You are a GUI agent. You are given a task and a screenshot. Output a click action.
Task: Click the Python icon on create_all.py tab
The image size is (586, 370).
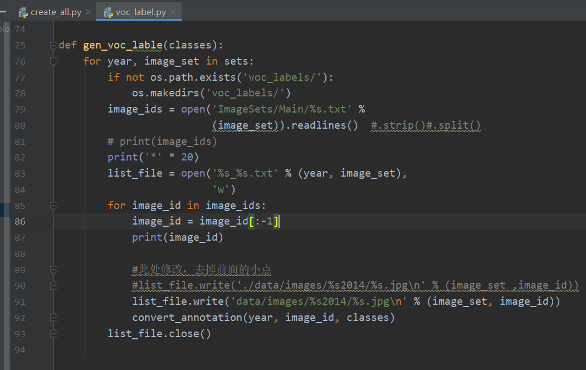click(x=23, y=11)
